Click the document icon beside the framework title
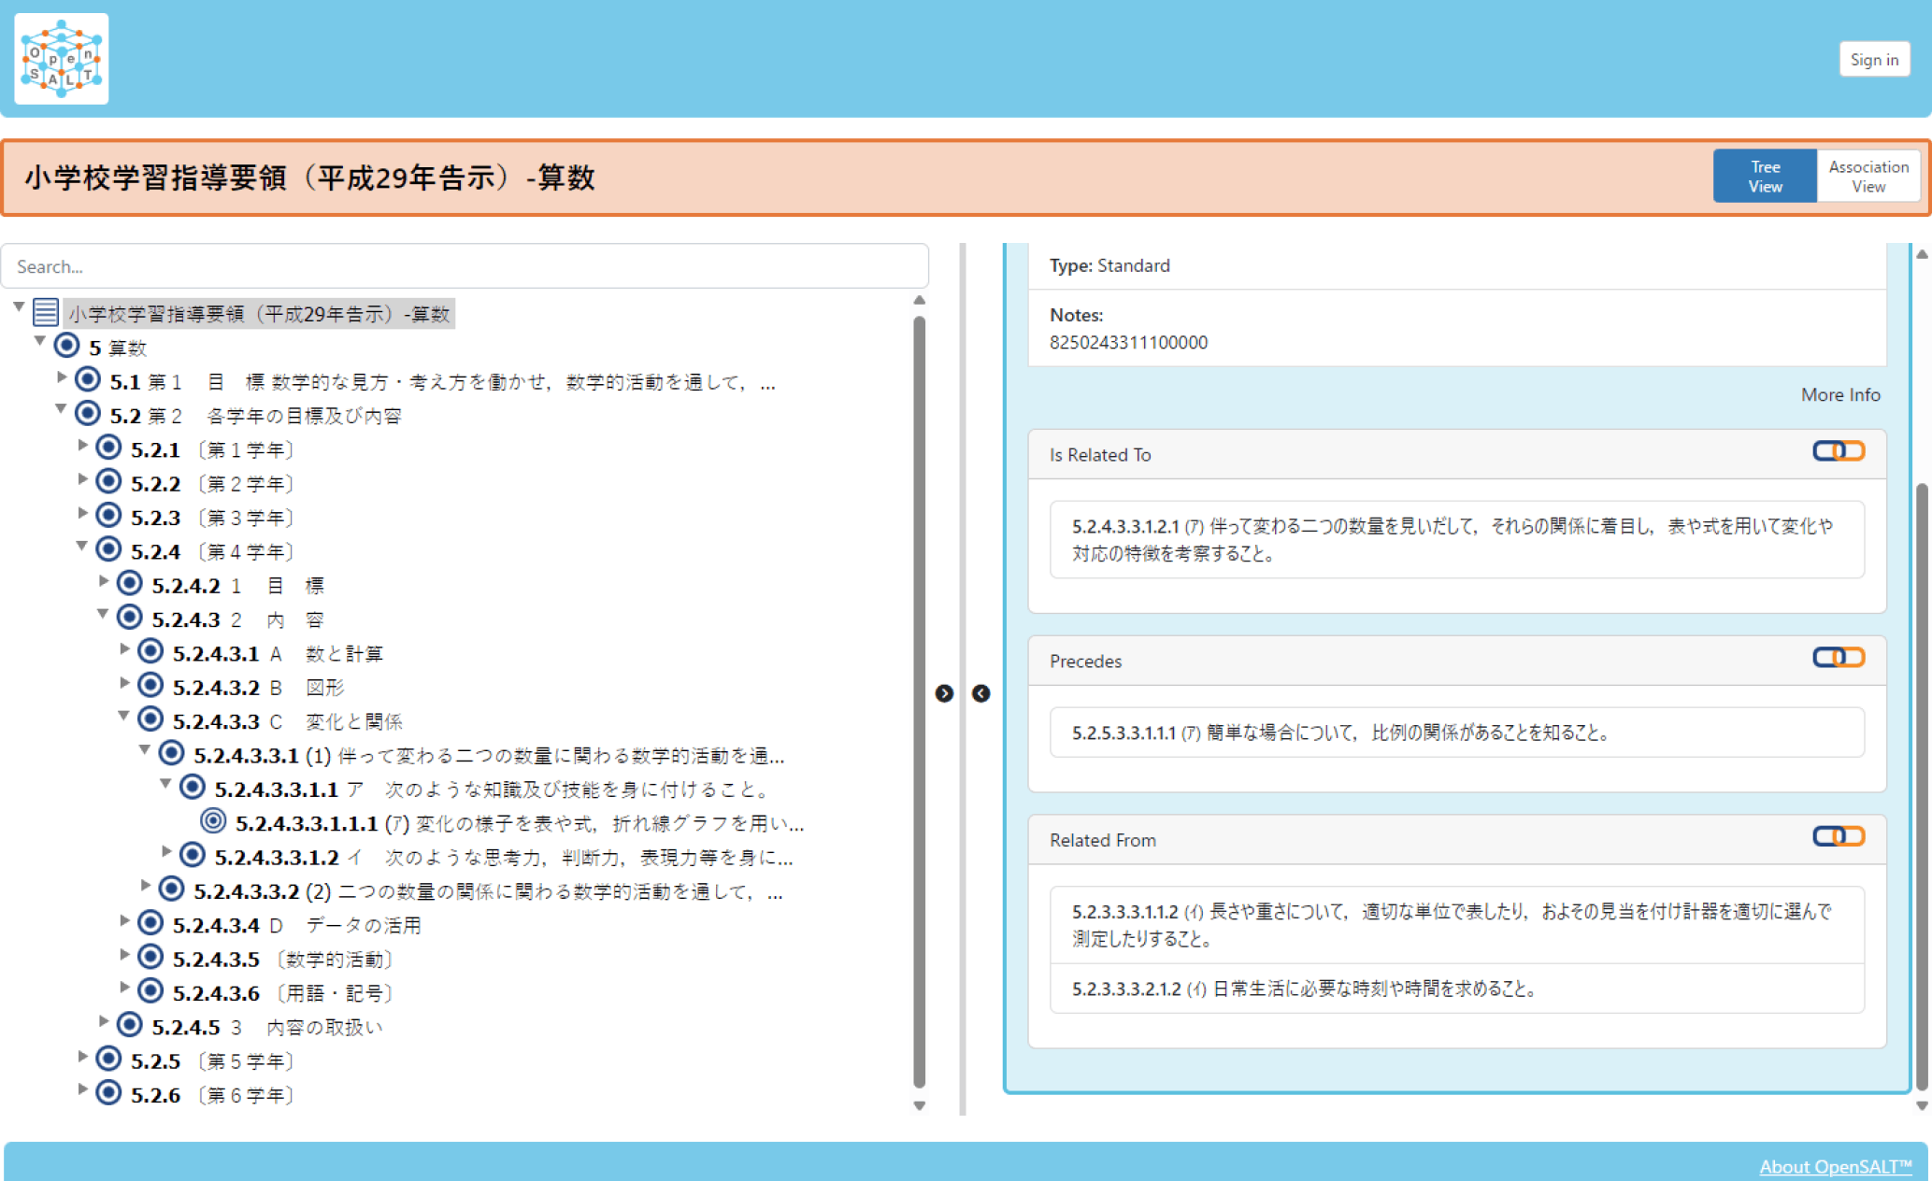The width and height of the screenshot is (1932, 1181). 45,311
